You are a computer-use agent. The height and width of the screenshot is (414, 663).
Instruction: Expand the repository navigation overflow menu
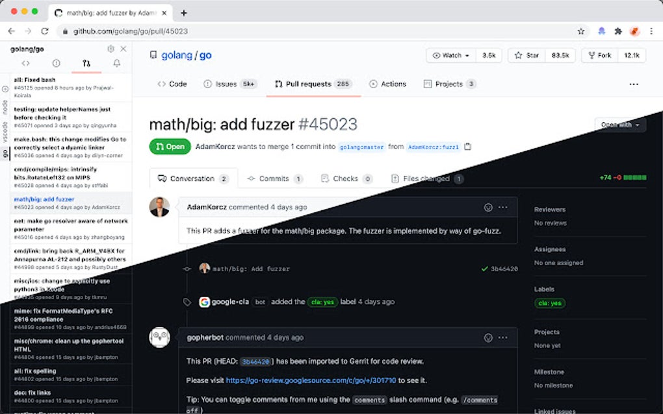pyautogui.click(x=633, y=84)
